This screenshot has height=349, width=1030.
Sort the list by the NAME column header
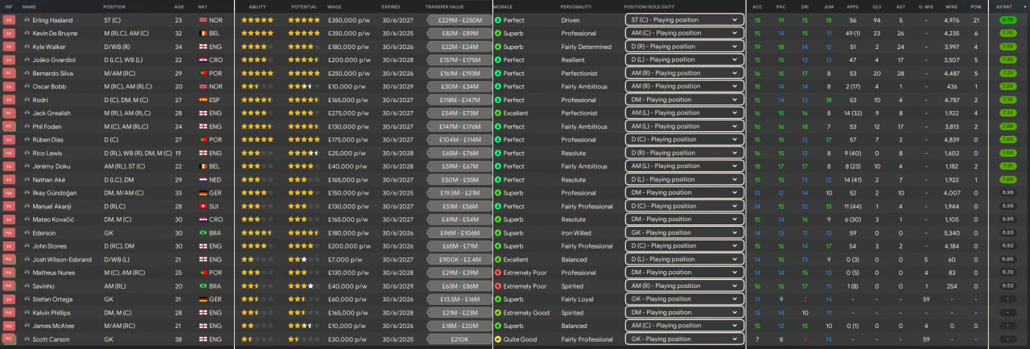click(29, 6)
